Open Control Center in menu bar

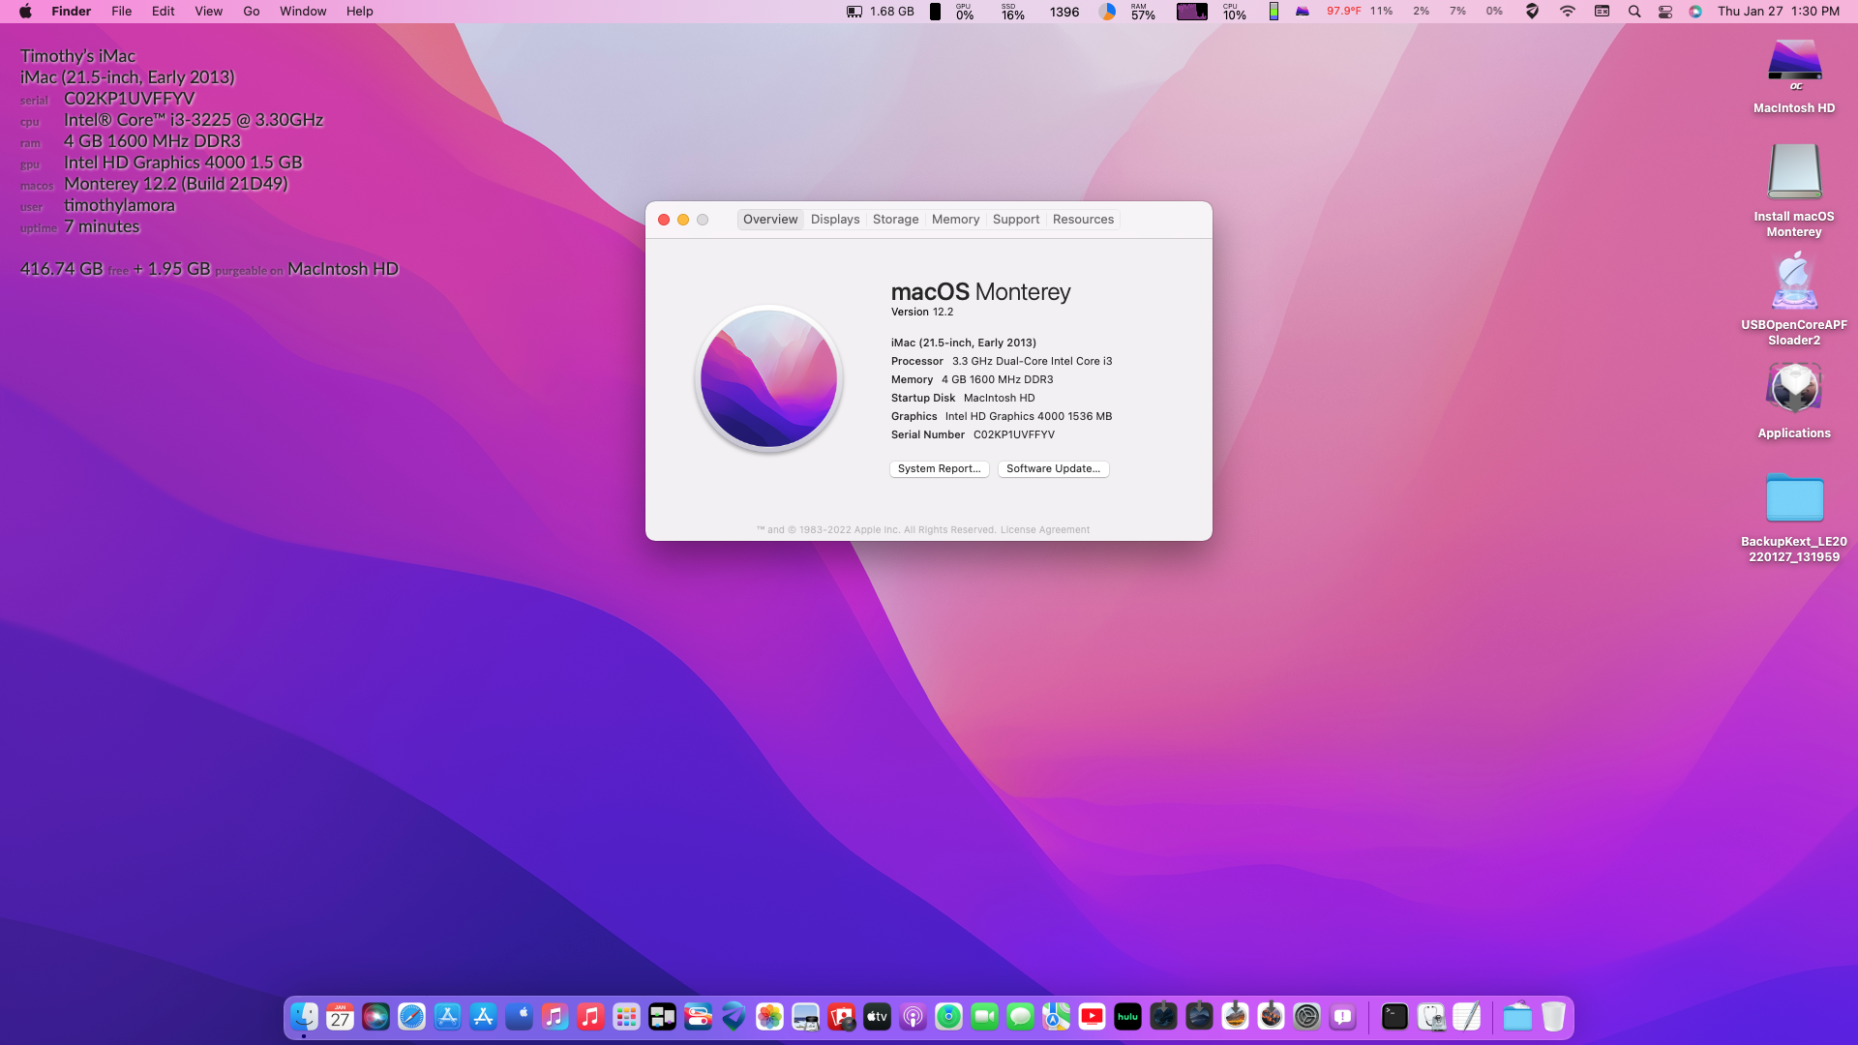pos(1665,12)
